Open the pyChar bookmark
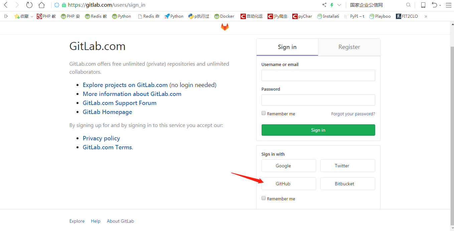This screenshot has width=454, height=231. point(302,16)
